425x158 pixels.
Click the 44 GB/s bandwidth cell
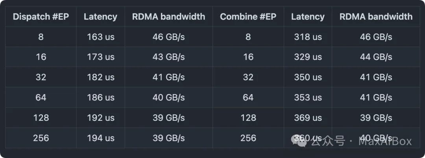click(376, 57)
